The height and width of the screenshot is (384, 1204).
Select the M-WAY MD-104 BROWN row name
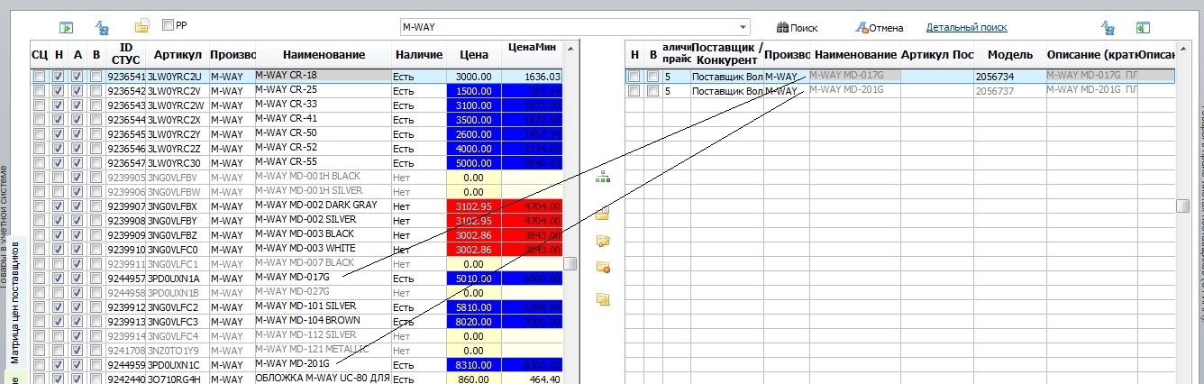pos(324,322)
